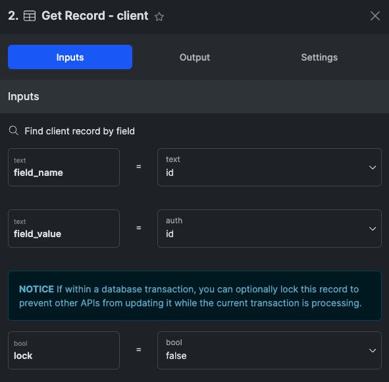
Task: Click the field_value input box
Action: (x=64, y=229)
